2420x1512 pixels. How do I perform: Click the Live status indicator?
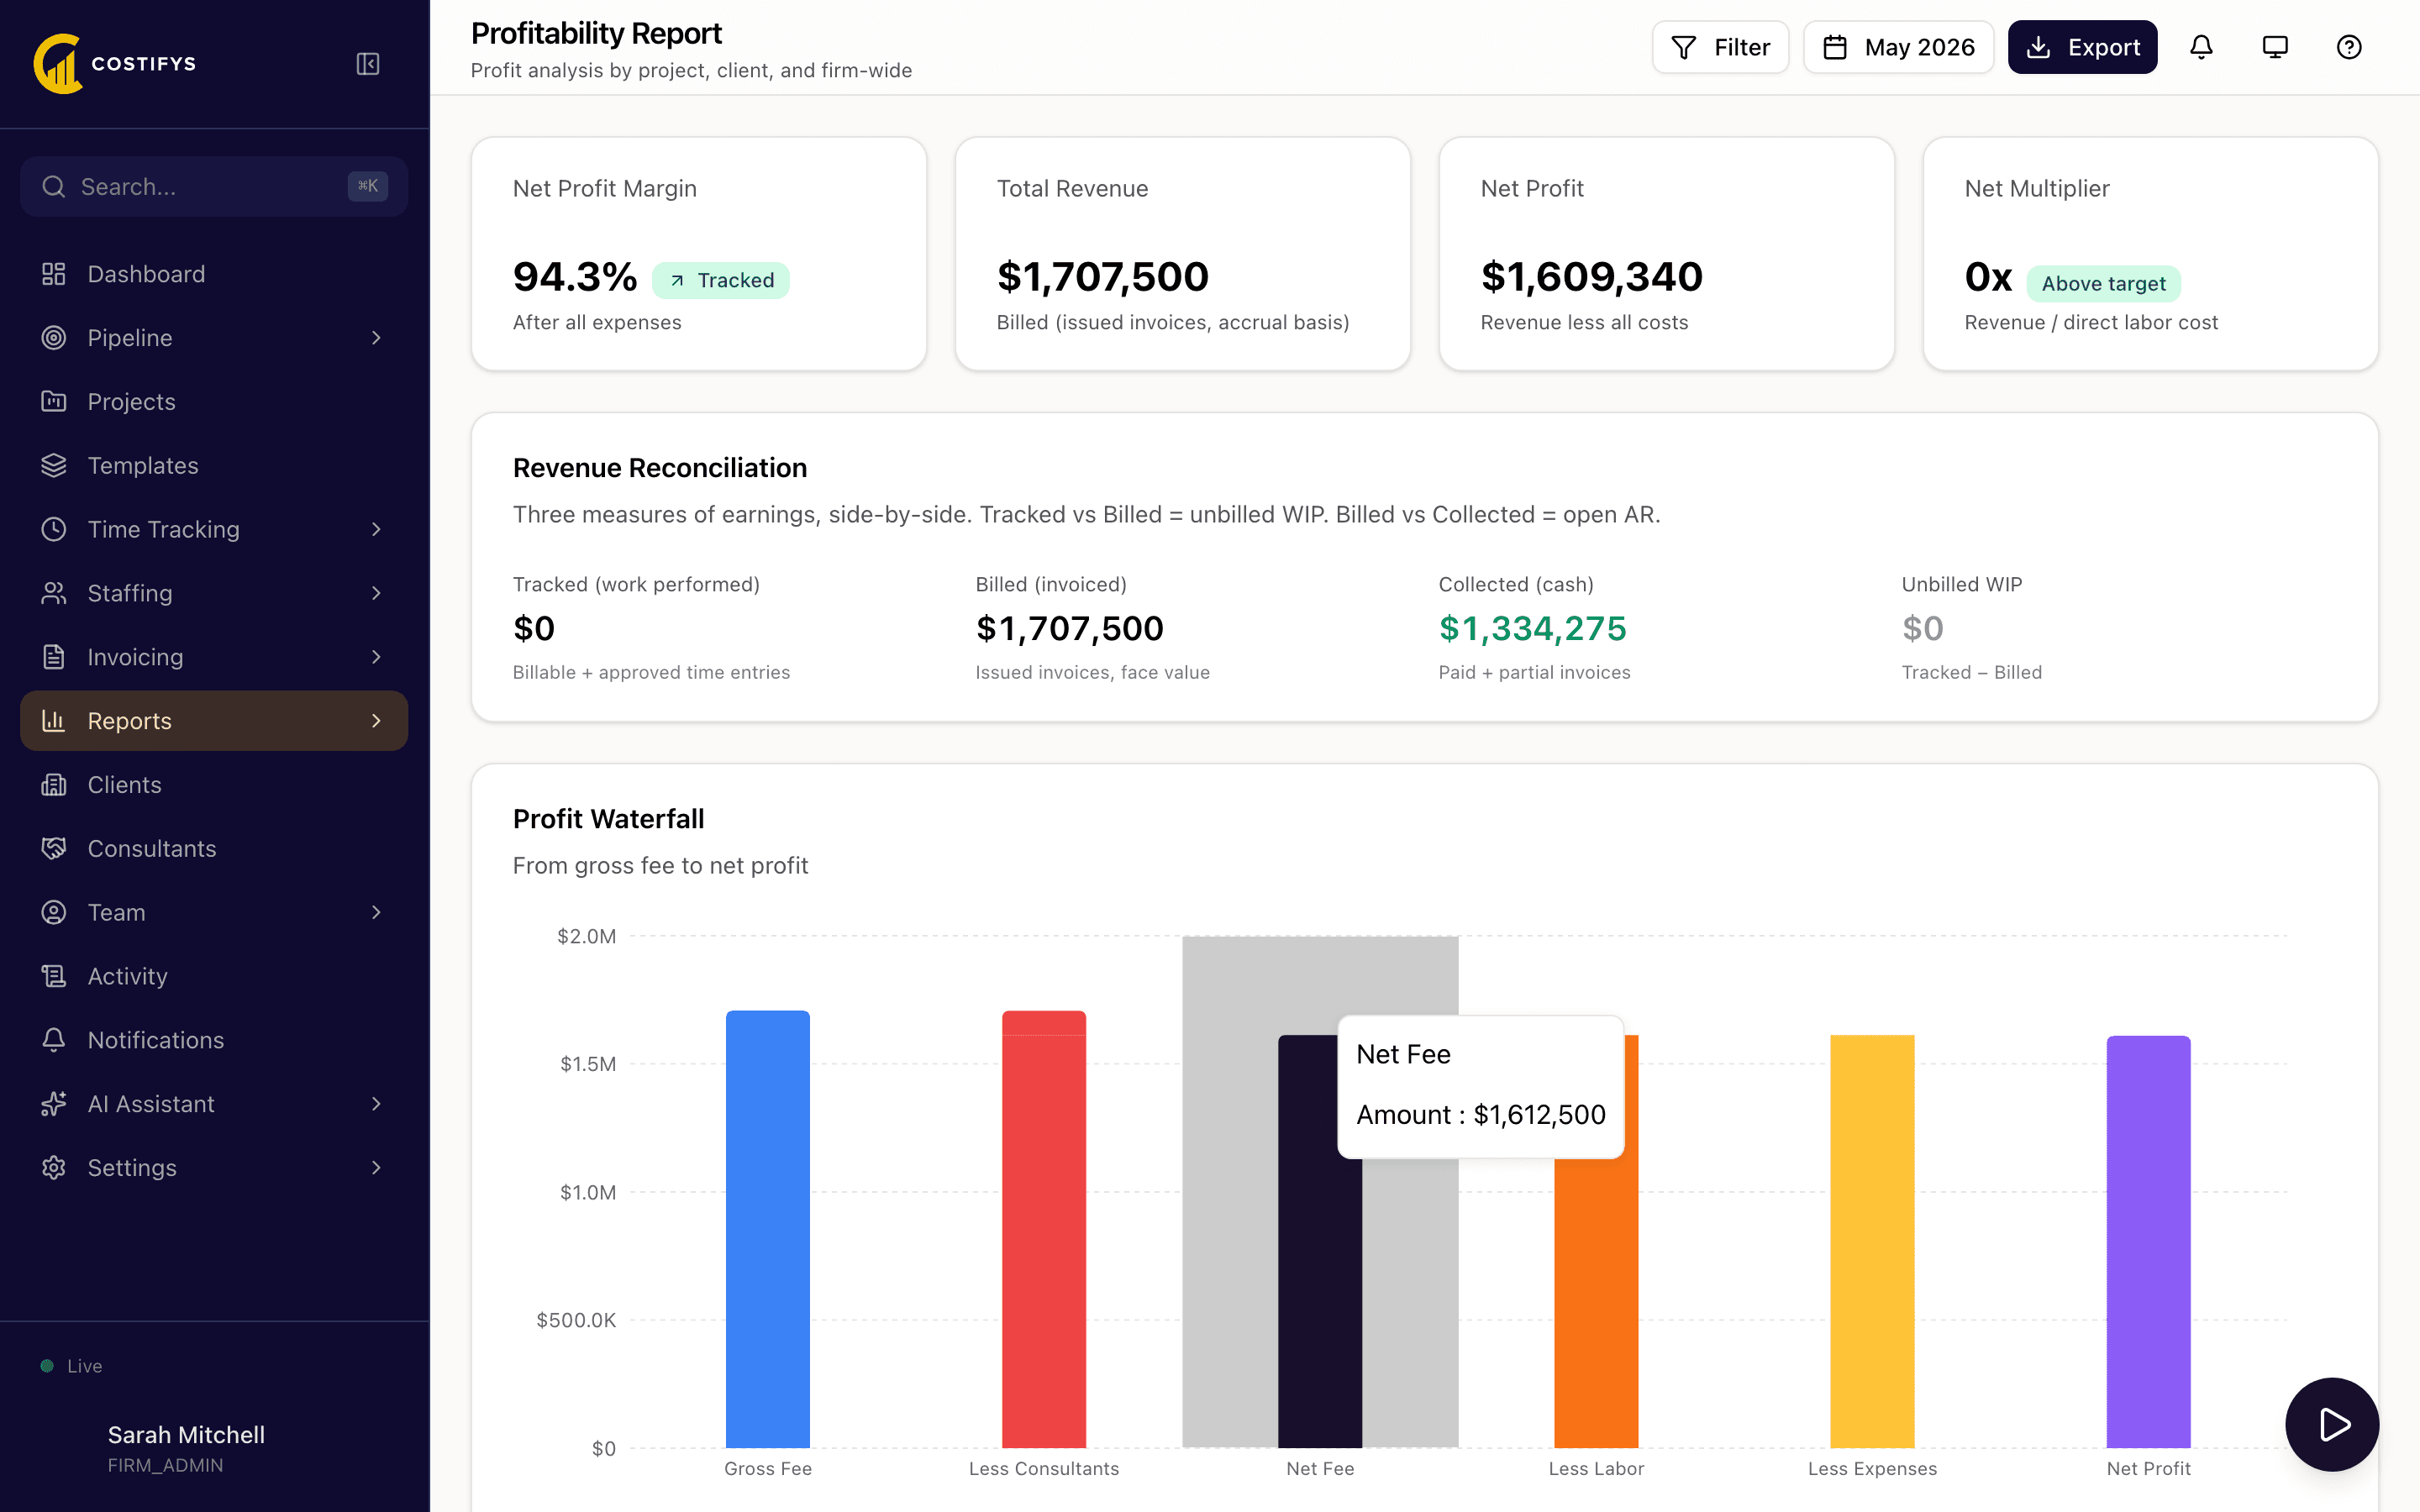72,1366
